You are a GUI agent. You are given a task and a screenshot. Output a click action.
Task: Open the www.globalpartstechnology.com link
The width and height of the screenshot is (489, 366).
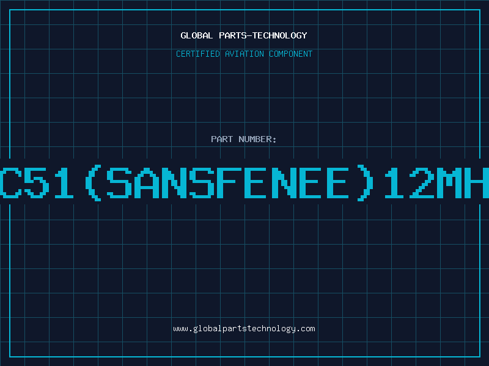click(244, 329)
